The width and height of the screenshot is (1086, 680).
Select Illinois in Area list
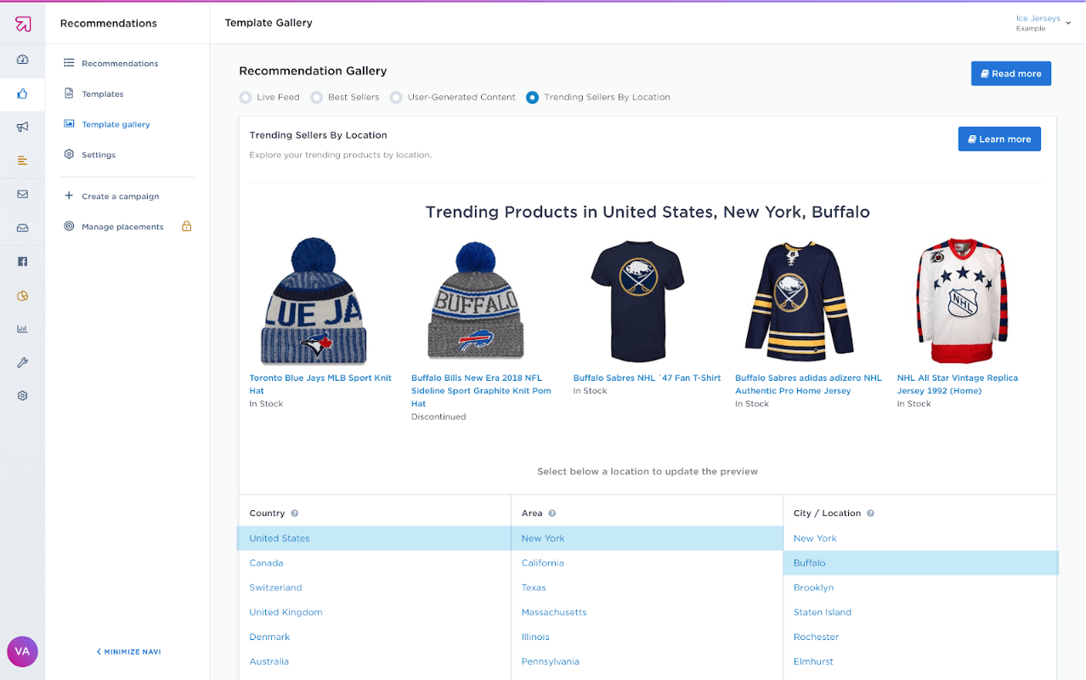[535, 637]
